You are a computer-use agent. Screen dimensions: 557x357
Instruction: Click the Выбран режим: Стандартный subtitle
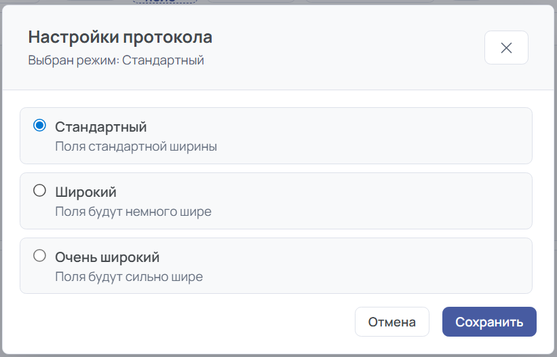click(x=116, y=60)
